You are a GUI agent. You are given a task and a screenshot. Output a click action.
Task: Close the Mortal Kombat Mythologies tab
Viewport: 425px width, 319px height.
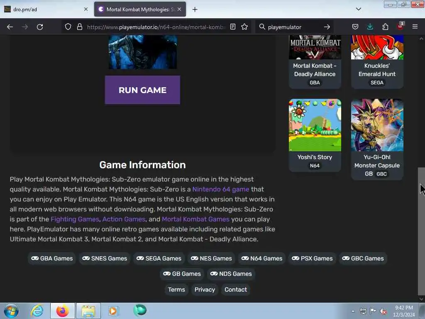click(179, 9)
